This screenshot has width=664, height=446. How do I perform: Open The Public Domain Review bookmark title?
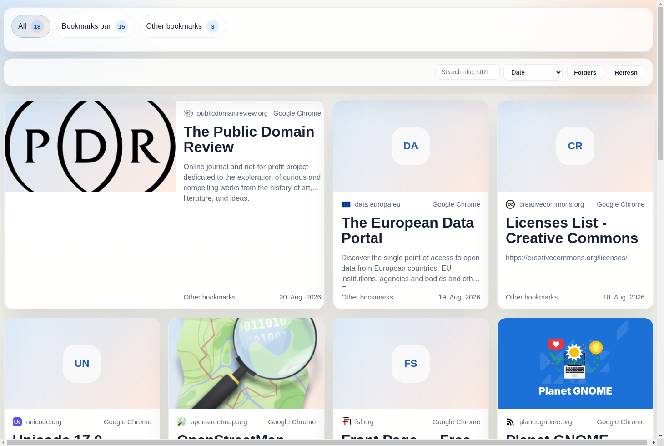click(249, 139)
